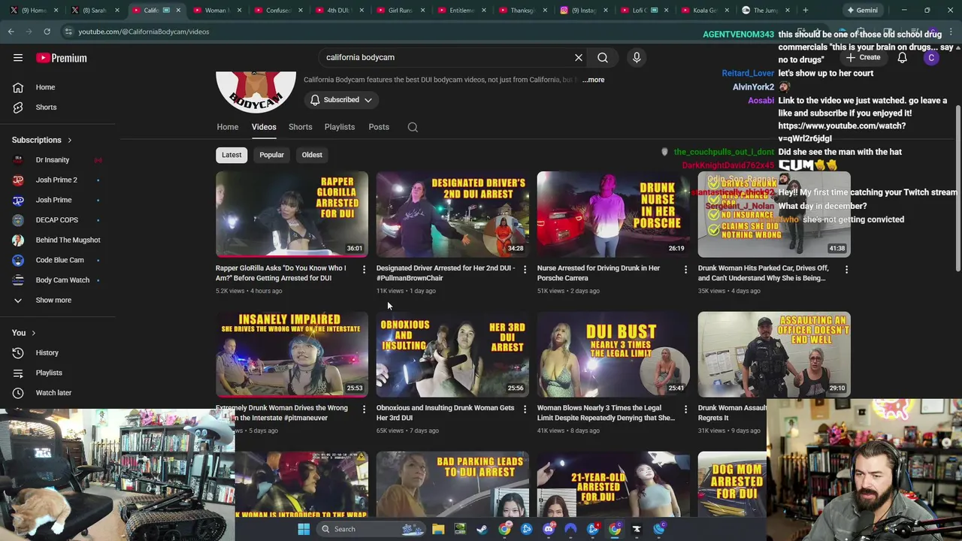Expand channel description with ...more
962x541 pixels.
[593, 80]
